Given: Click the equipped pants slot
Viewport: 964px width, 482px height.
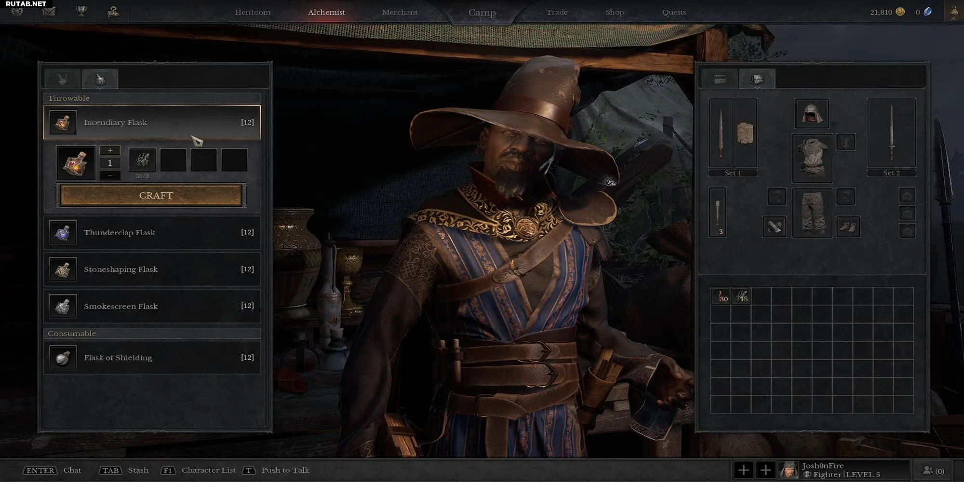Looking at the screenshot, I should (x=812, y=213).
